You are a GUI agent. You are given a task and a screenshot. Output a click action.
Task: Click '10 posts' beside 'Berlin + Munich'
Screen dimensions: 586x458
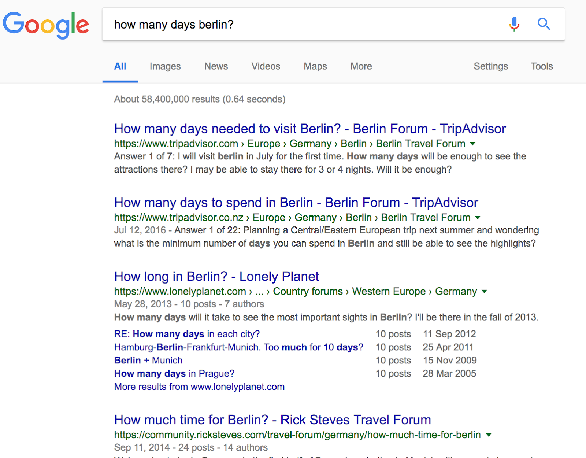(x=393, y=361)
